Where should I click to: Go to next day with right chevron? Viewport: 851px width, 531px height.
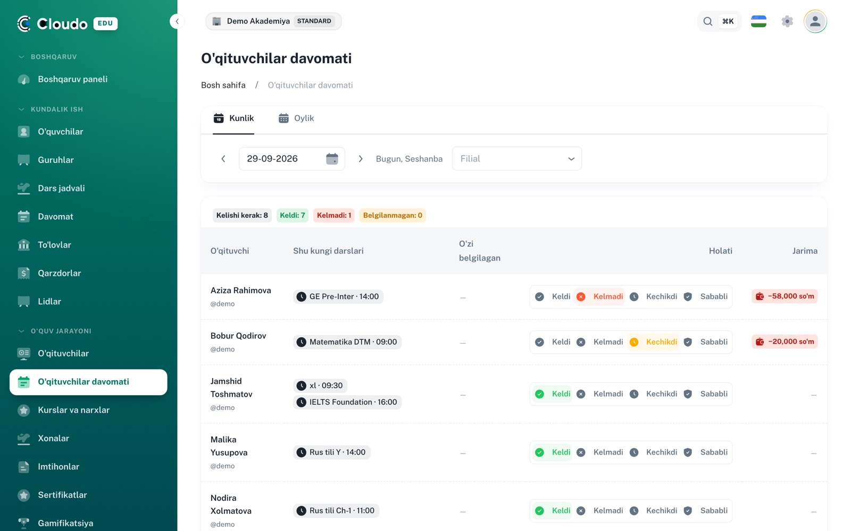(361, 159)
